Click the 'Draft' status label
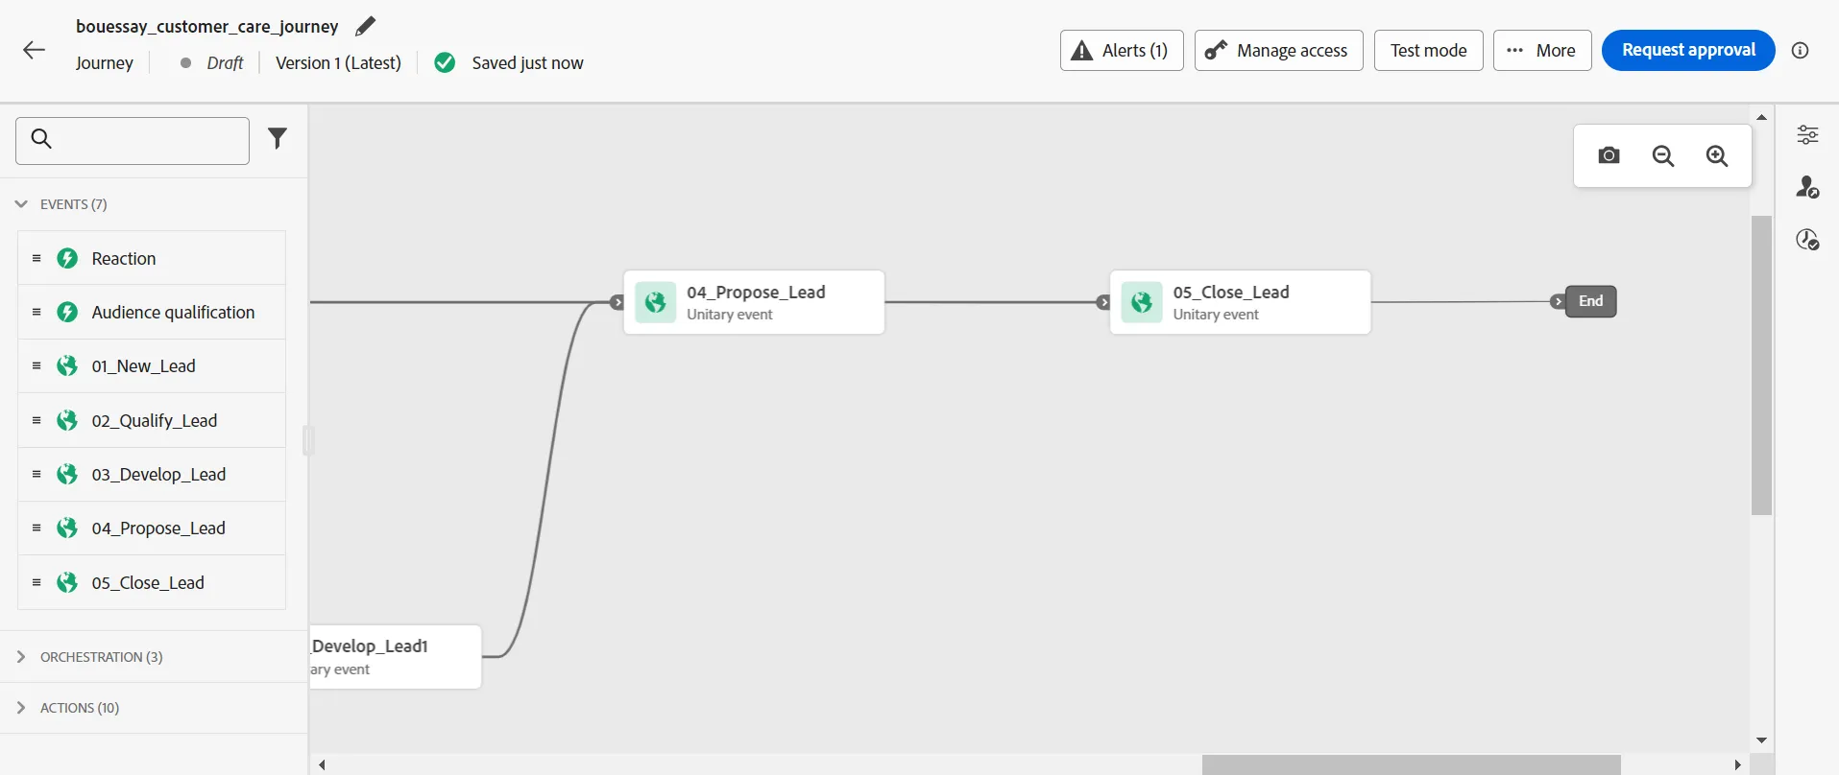 click(225, 63)
